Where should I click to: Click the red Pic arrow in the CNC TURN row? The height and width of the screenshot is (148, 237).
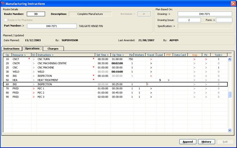click(206, 59)
